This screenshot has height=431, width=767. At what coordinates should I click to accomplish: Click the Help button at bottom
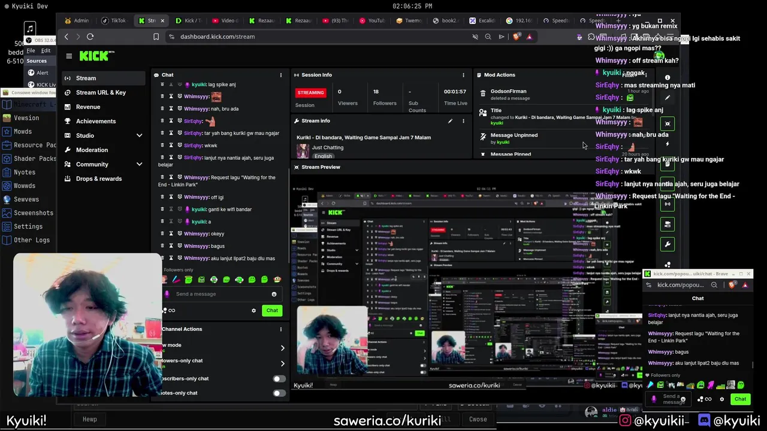click(89, 419)
